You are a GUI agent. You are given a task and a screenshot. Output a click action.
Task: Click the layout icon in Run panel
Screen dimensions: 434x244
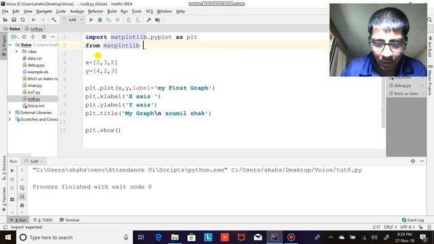coord(12,199)
